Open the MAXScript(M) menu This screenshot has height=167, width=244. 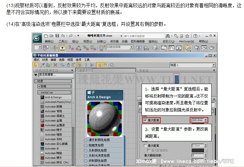pos(186,41)
